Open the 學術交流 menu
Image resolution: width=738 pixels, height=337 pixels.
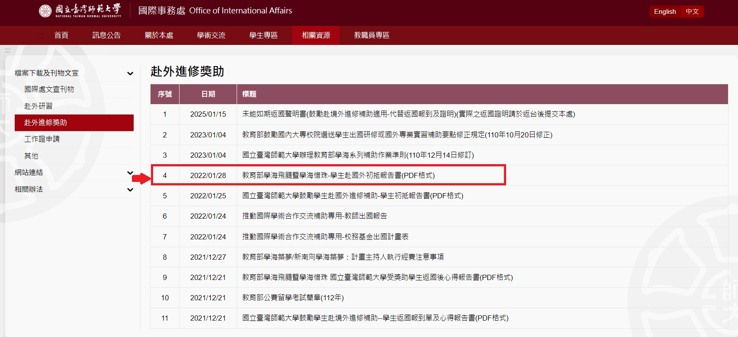pos(211,35)
